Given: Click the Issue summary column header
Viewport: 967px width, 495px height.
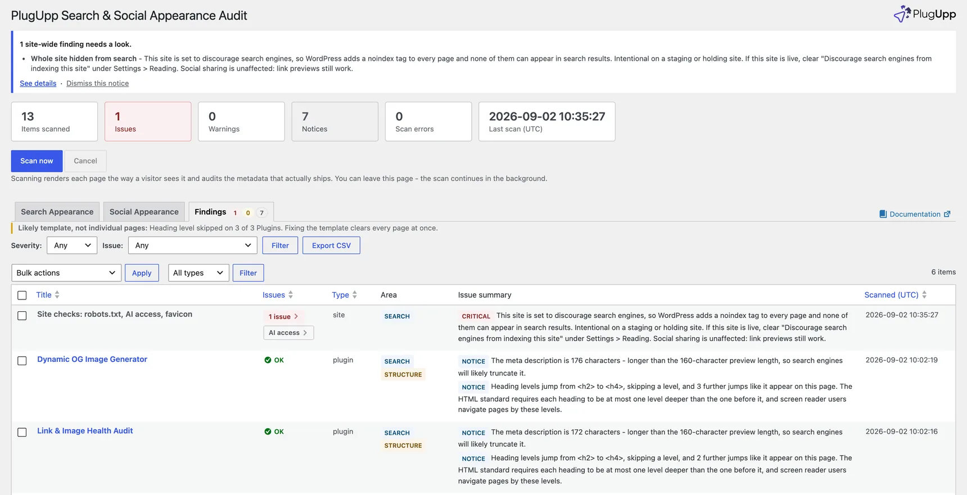Looking at the screenshot, I should tap(485, 295).
